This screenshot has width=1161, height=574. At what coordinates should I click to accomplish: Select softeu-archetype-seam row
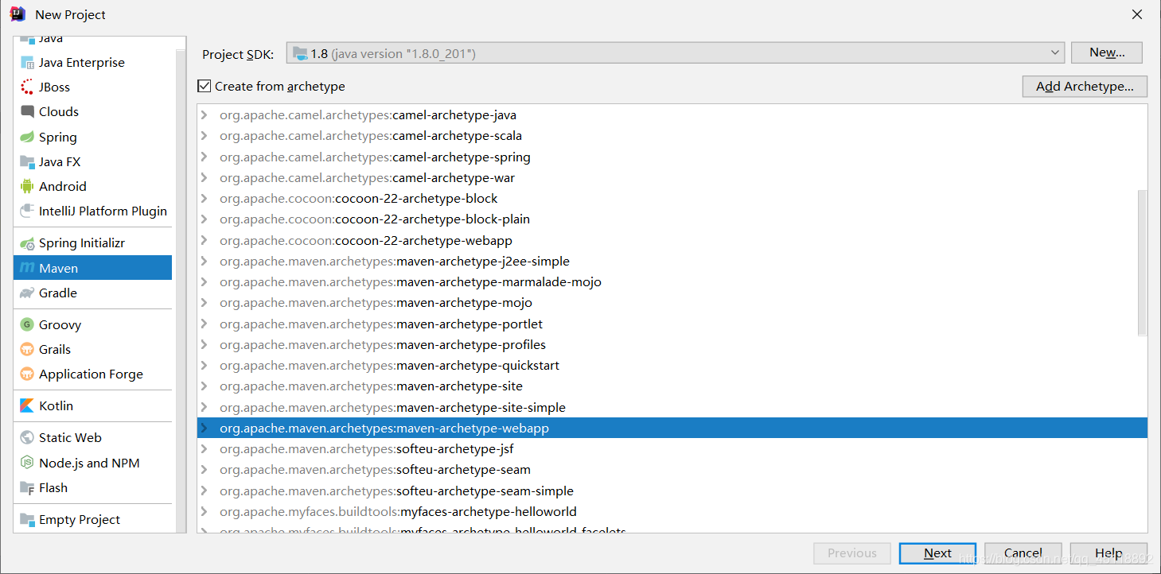[x=672, y=470]
